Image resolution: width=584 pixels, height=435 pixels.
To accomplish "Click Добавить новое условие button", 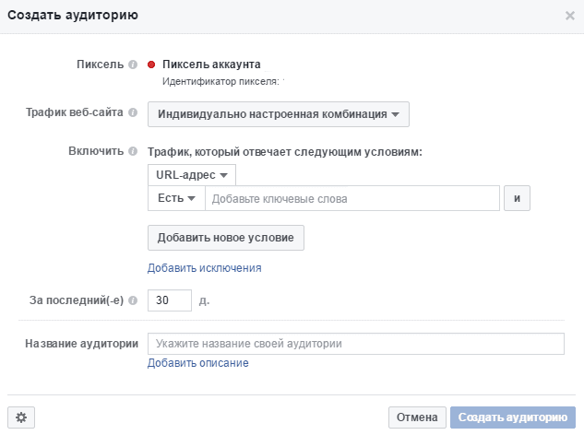I will tap(226, 238).
